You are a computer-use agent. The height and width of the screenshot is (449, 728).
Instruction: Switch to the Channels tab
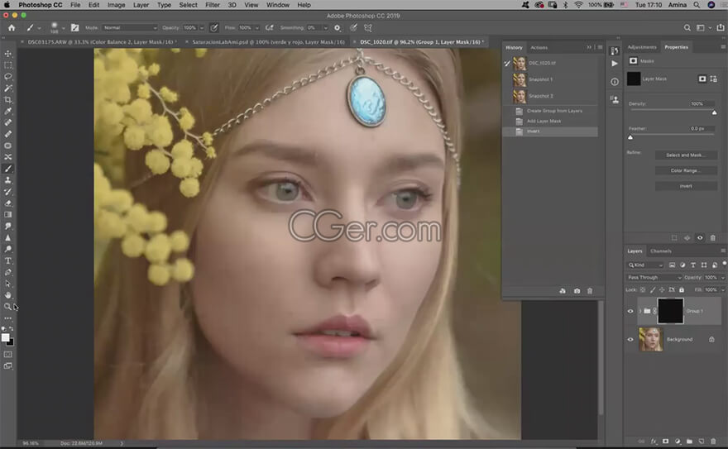coord(661,251)
